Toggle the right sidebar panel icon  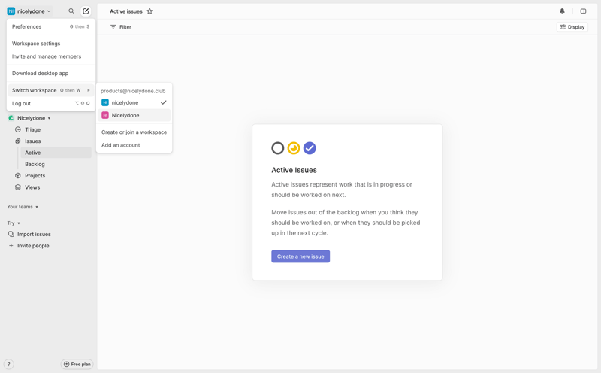pos(583,11)
